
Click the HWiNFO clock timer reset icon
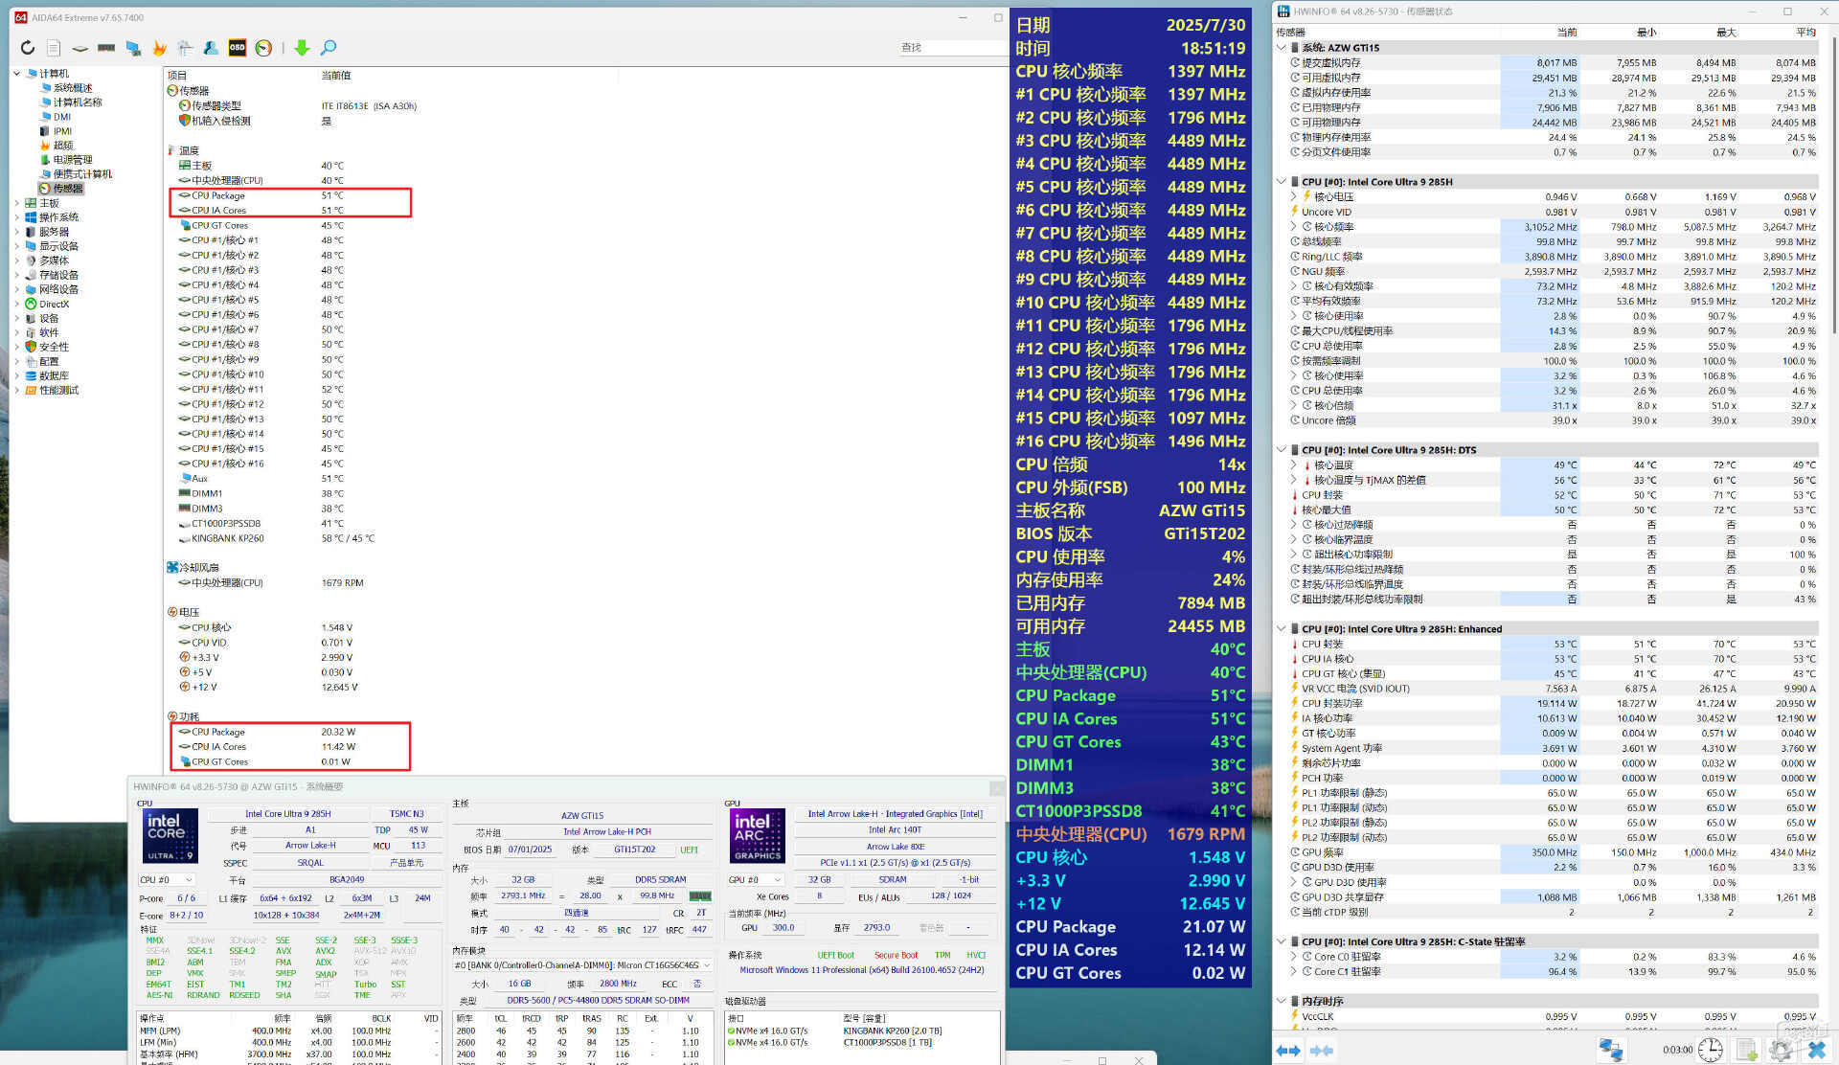click(1711, 1051)
